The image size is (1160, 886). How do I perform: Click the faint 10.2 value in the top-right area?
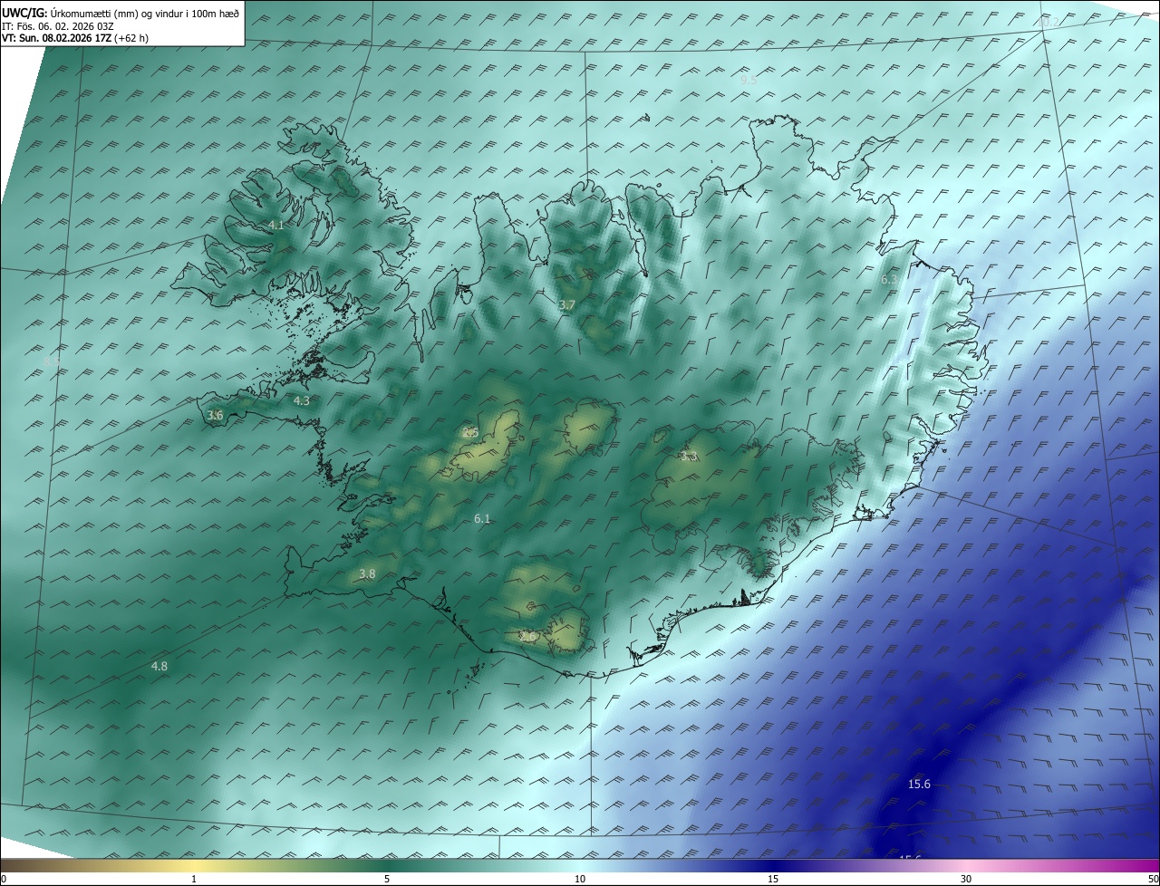click(x=1048, y=22)
